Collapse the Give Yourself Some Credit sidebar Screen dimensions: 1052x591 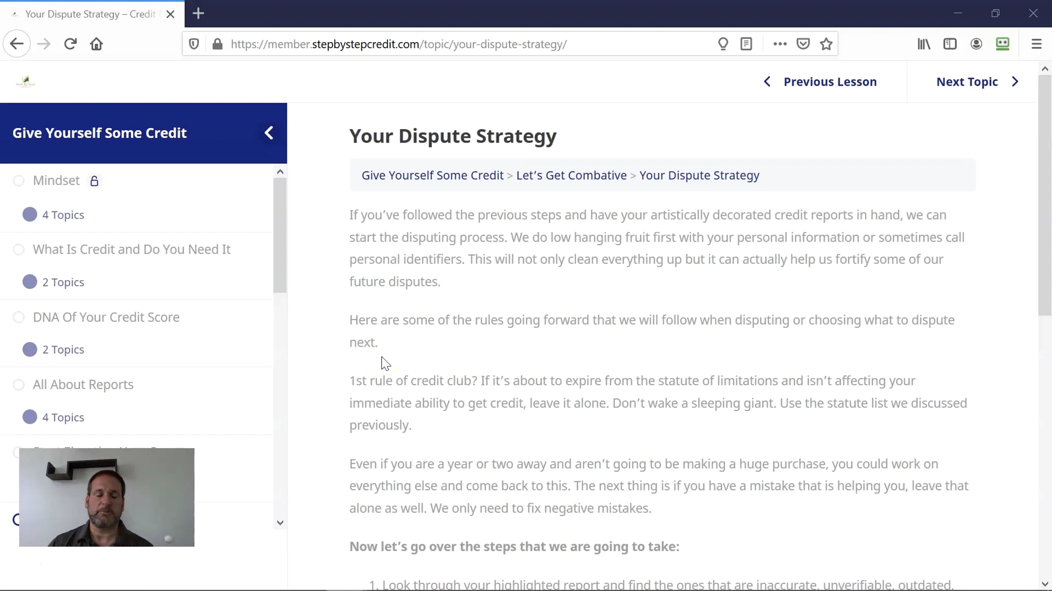click(x=269, y=133)
